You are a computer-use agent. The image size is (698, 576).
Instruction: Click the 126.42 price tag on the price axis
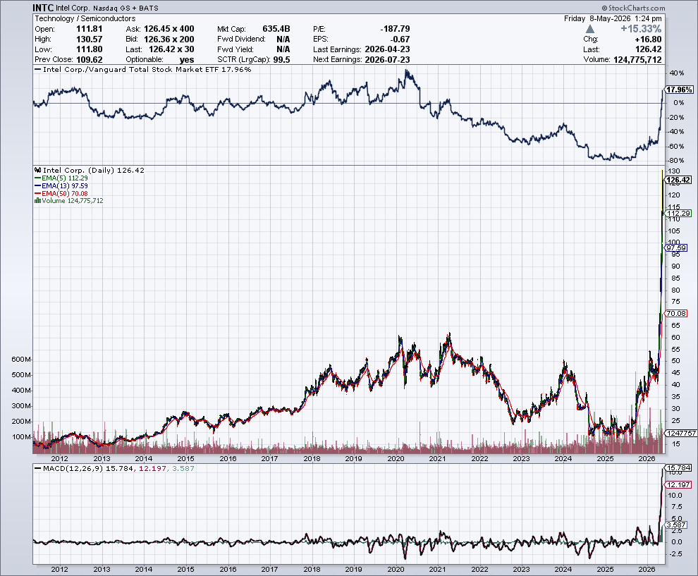[678, 180]
